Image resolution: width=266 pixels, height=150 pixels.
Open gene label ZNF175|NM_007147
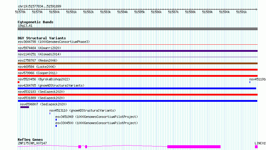(x=32, y=143)
